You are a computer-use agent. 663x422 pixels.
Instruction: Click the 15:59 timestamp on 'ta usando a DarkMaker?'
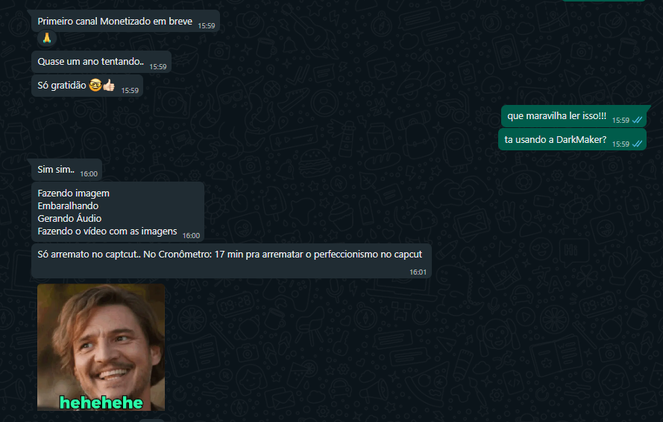(x=620, y=144)
